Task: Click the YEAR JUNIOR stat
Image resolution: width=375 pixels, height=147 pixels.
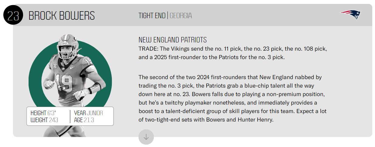Action: click(x=88, y=113)
